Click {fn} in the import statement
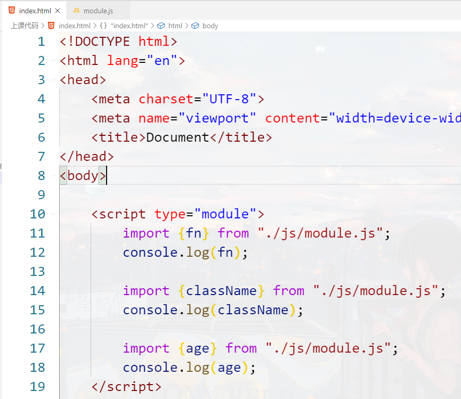Screen dimensions: 461x399 coord(194,233)
